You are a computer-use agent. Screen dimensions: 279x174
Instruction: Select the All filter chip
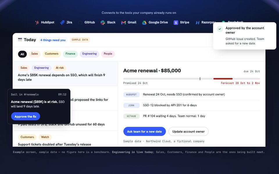(x=22, y=54)
